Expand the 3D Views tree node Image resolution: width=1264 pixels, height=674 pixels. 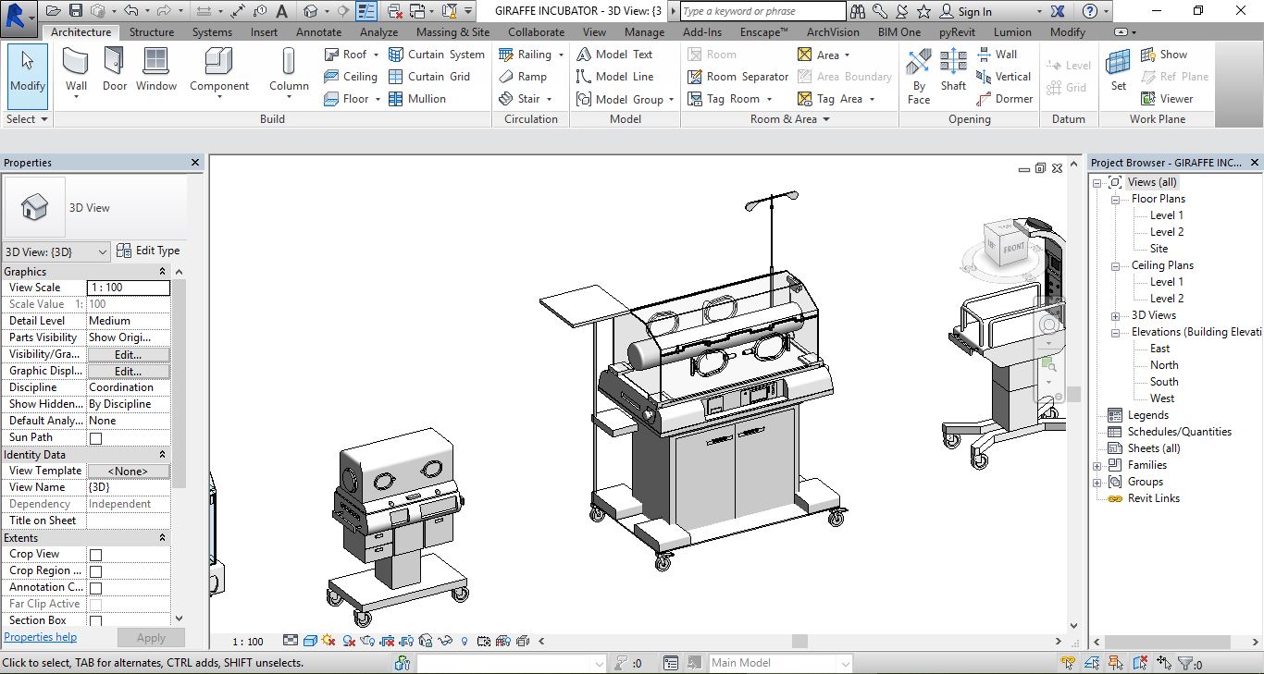1116,316
